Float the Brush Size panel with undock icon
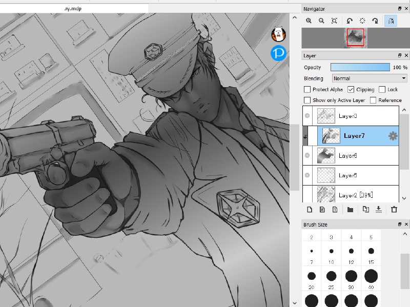This screenshot has height=307, width=410. pyautogui.click(x=400, y=224)
